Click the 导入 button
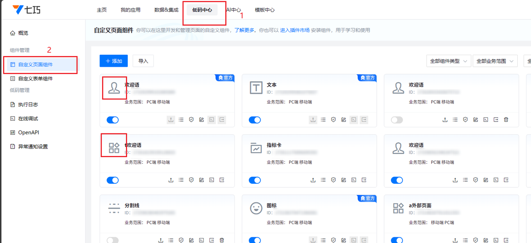The image size is (531, 243). (143, 61)
